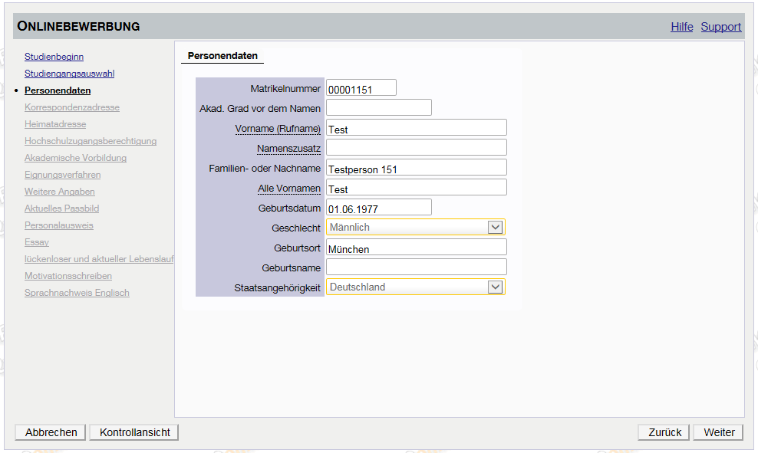Click the empty Geburtsname field
The width and height of the screenshot is (758, 453).
[x=416, y=267]
